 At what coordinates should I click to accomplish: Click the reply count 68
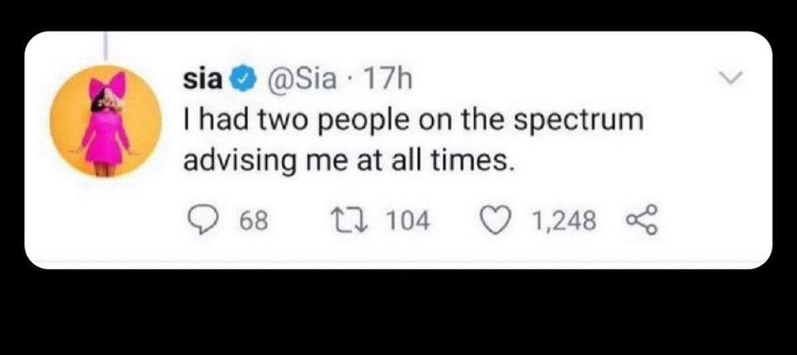pos(254,222)
